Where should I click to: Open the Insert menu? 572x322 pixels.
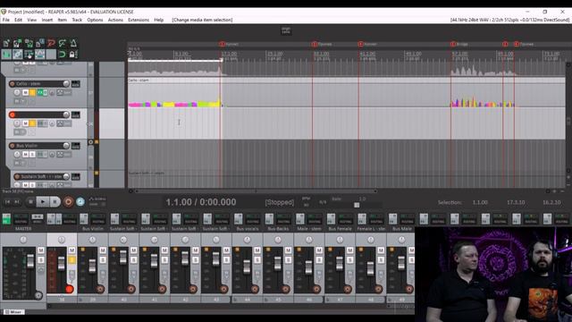47,20
